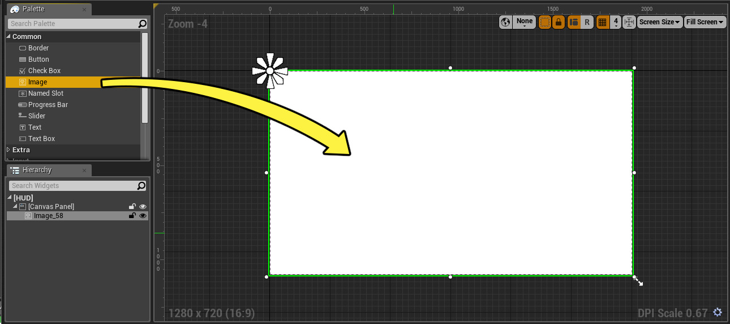Open the grid snap size 4 dropdown
Screen dimensions: 730x324
pos(616,22)
